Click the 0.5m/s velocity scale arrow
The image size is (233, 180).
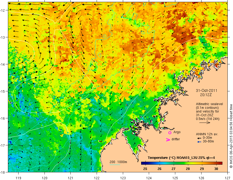(x=205, y=123)
